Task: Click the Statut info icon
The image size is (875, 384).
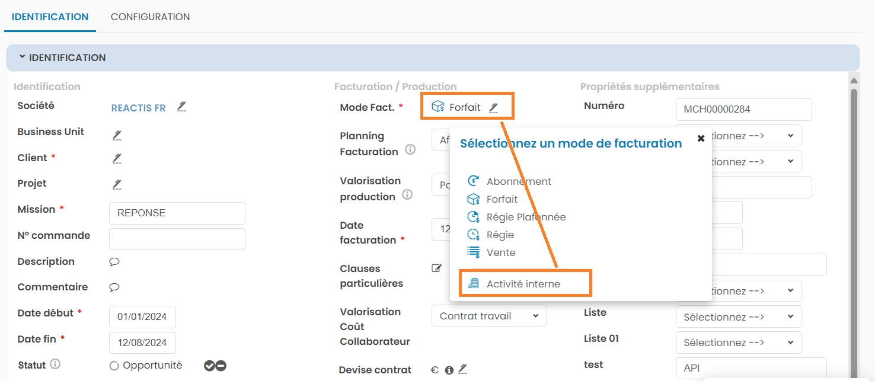Action: pos(55,364)
